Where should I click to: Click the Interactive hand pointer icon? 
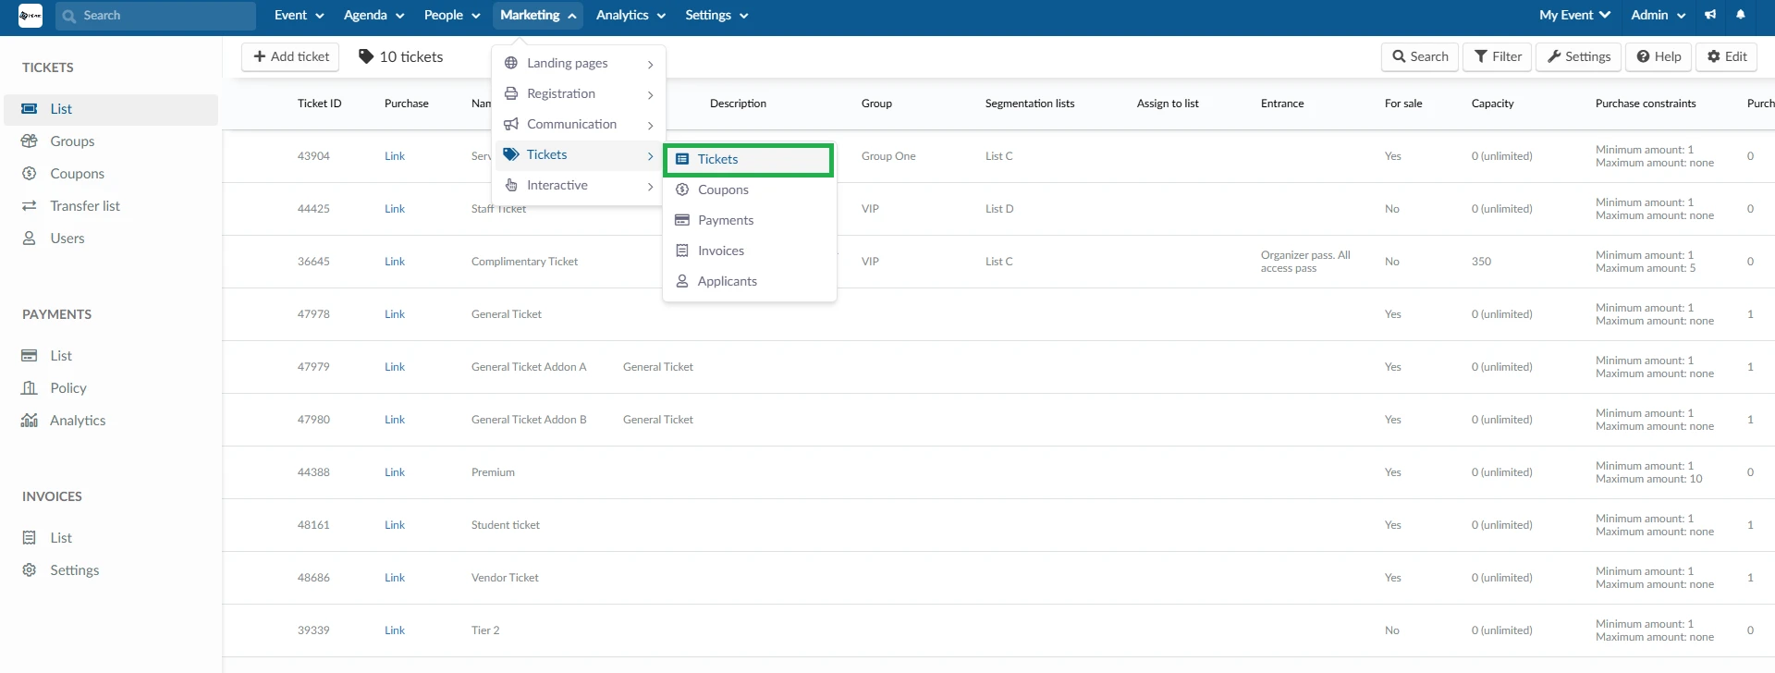(511, 185)
